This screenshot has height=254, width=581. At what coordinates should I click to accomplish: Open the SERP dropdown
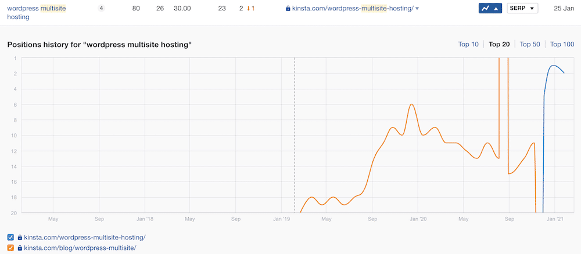click(x=522, y=9)
